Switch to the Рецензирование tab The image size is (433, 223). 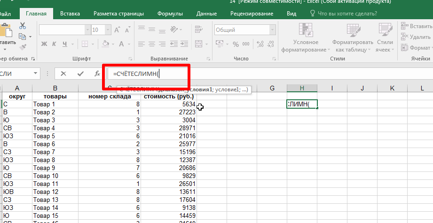coord(252,14)
